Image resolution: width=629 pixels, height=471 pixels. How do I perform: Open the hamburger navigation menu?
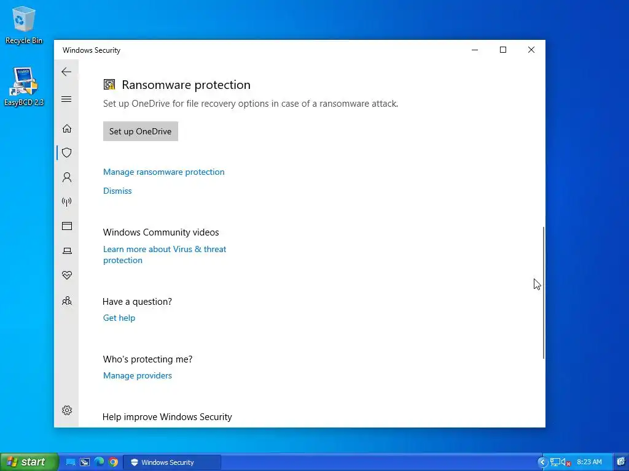click(x=66, y=99)
